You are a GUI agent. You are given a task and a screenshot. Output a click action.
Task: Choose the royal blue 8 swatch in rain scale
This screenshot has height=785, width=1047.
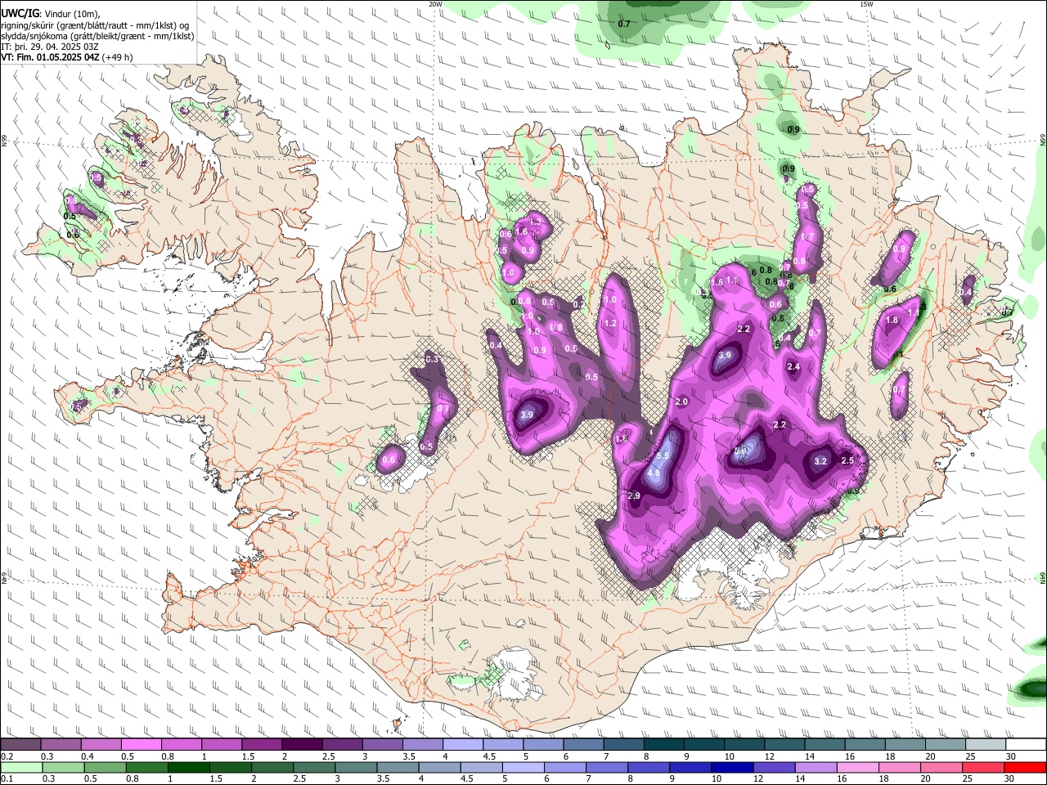(649, 768)
